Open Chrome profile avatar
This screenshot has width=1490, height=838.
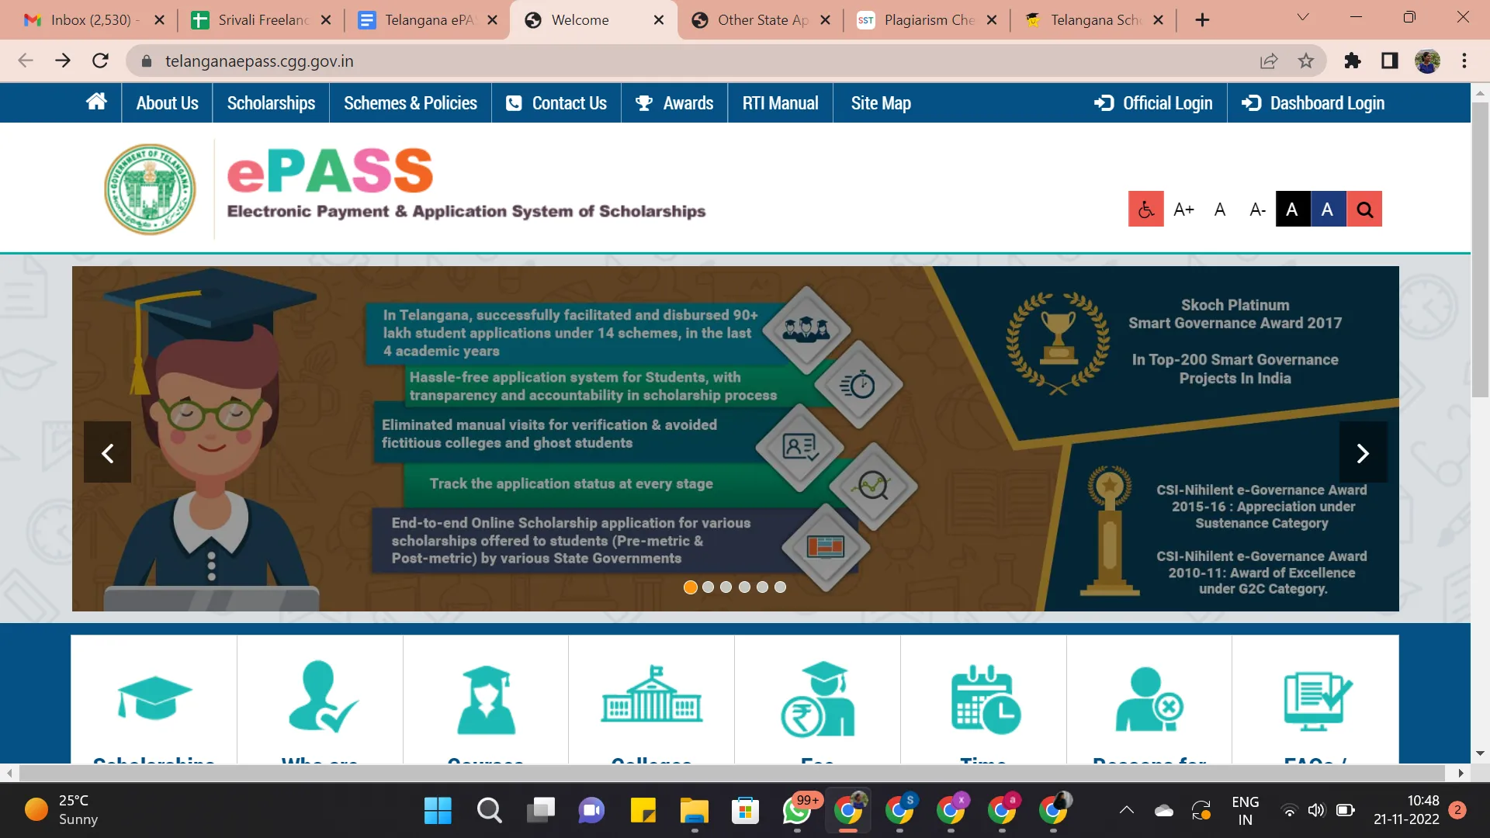[x=1427, y=61]
